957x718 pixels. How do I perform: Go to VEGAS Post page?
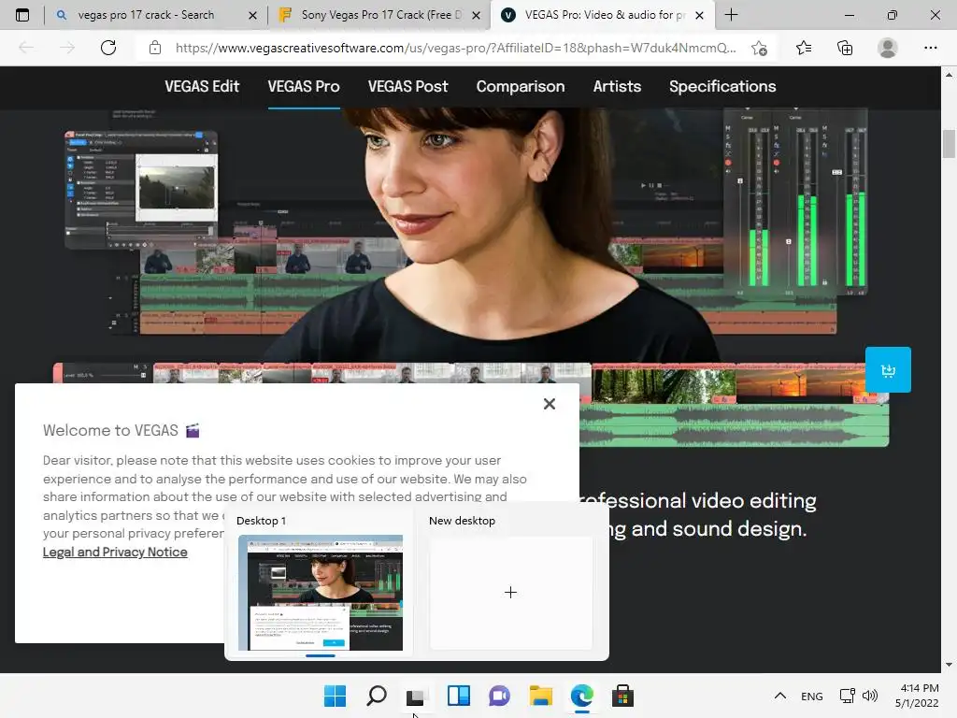pyautogui.click(x=407, y=87)
